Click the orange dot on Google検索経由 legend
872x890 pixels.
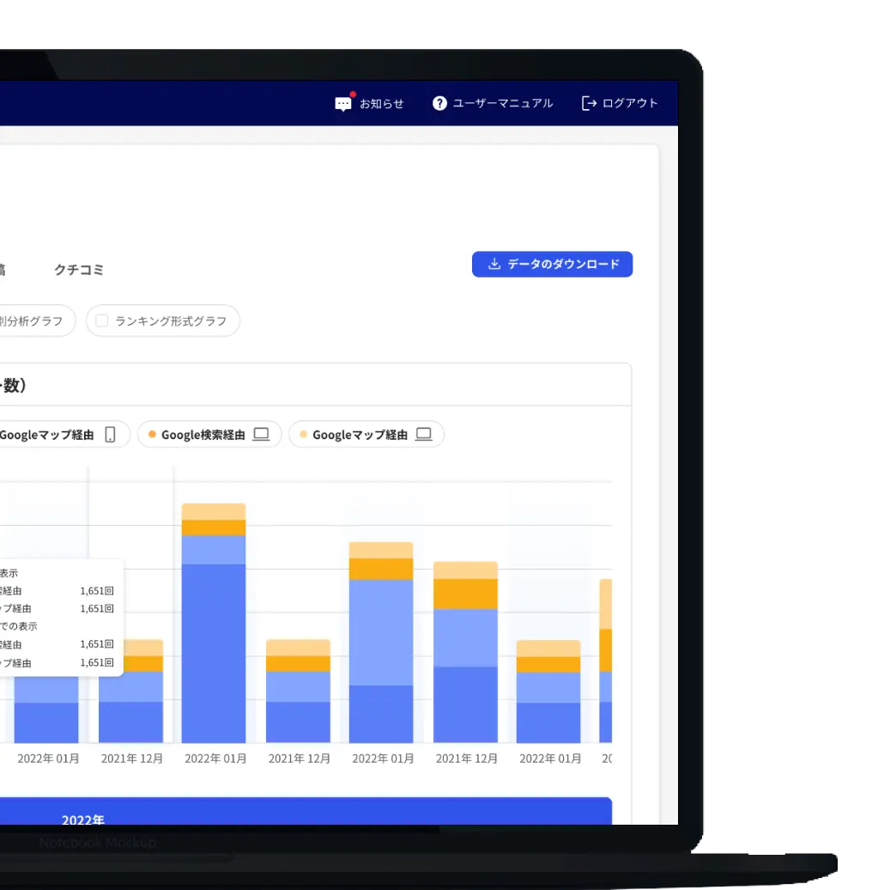152,435
